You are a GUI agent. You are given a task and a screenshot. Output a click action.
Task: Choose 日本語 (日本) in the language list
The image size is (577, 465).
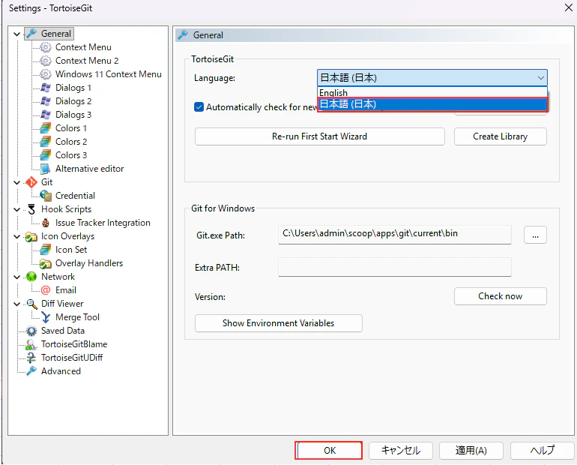point(432,104)
